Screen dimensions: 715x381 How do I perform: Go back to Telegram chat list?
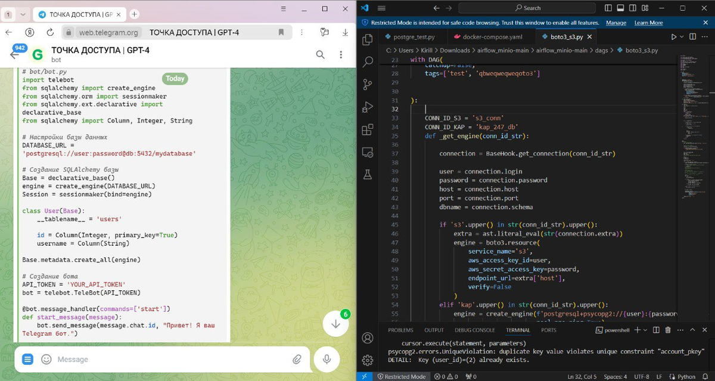14,55
